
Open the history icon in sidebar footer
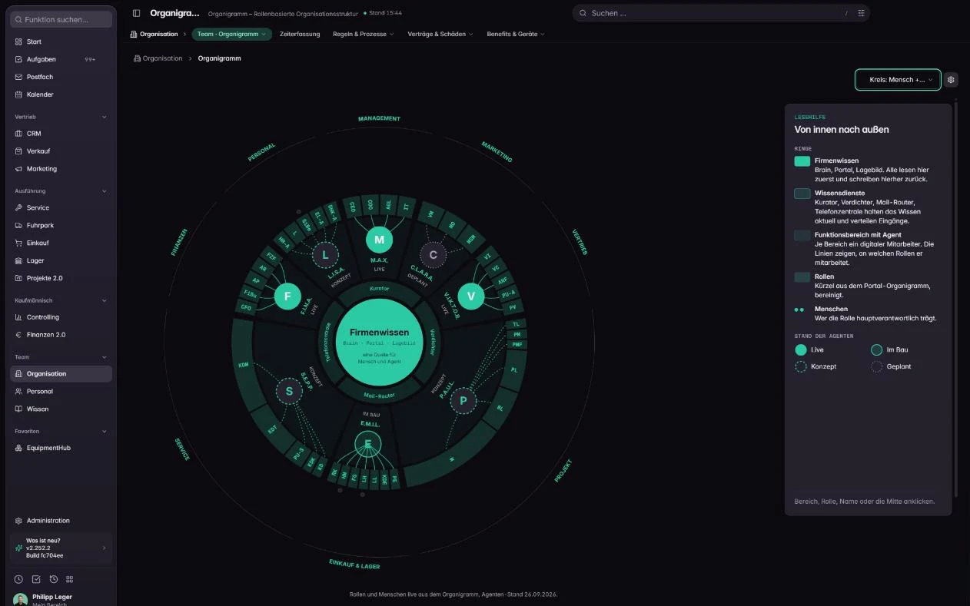(53, 579)
